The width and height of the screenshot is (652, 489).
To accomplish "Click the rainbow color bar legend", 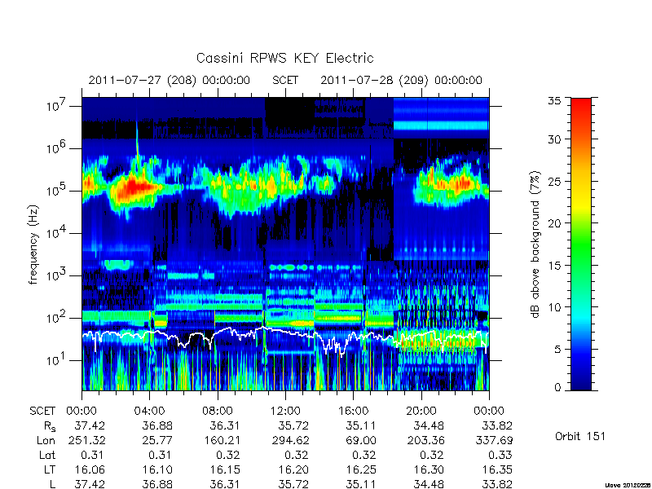I will pos(581,244).
